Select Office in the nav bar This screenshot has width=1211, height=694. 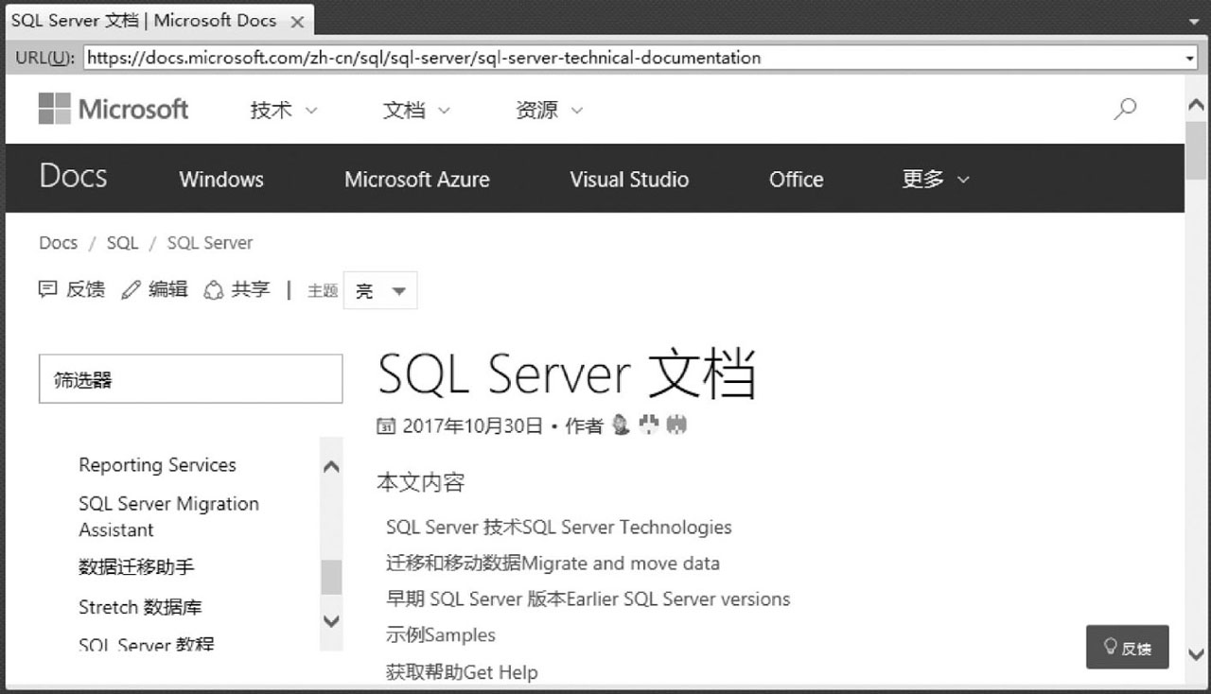point(797,180)
